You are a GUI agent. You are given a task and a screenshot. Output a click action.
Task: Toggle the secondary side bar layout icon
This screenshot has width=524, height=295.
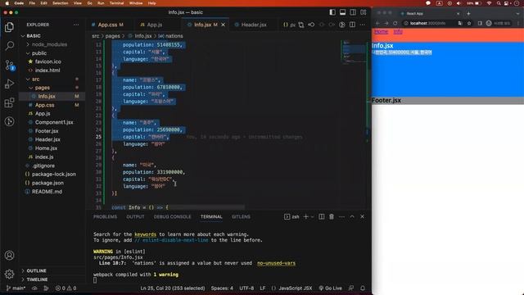[353, 12]
